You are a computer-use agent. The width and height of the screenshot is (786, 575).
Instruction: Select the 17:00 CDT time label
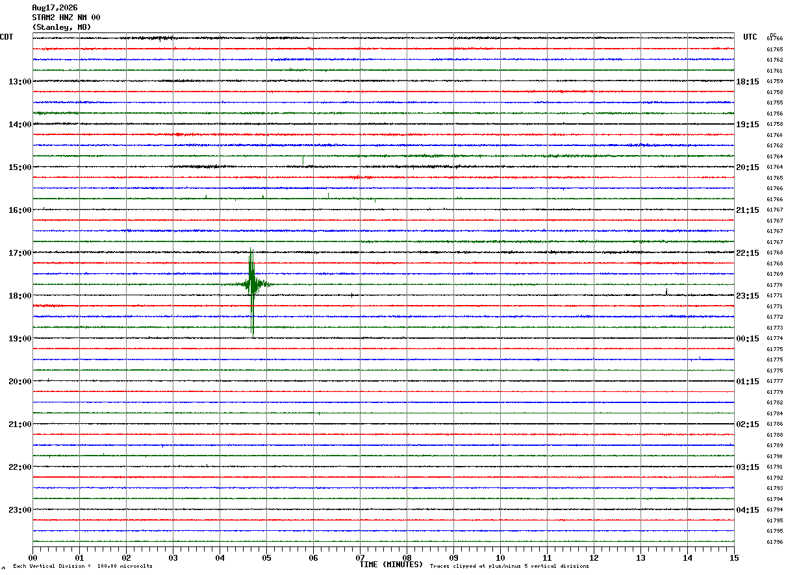19,253
